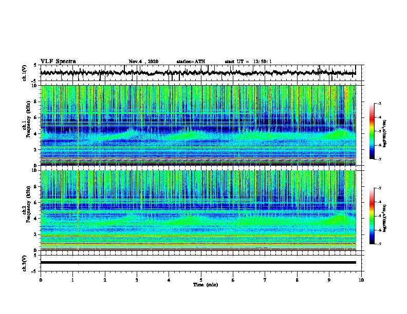This screenshot has width=407, height=314.
Task: Click the '-3' label on upper color bar
Action: 379,104
